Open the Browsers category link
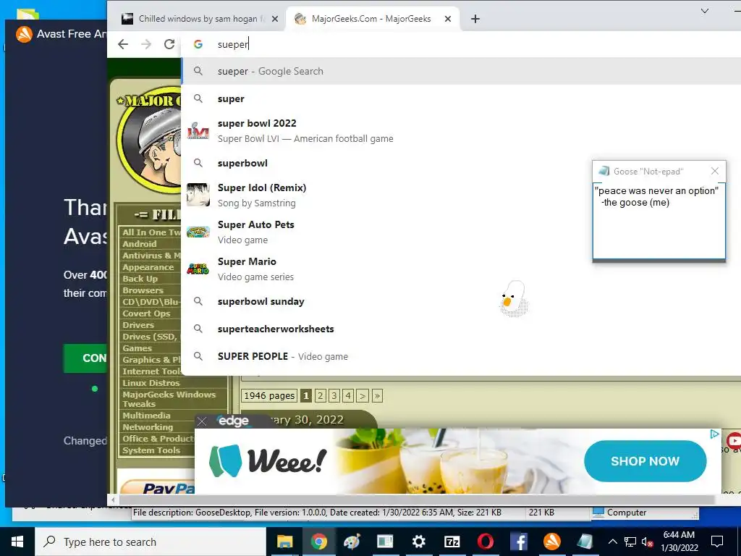This screenshot has height=556, width=741. [x=143, y=290]
